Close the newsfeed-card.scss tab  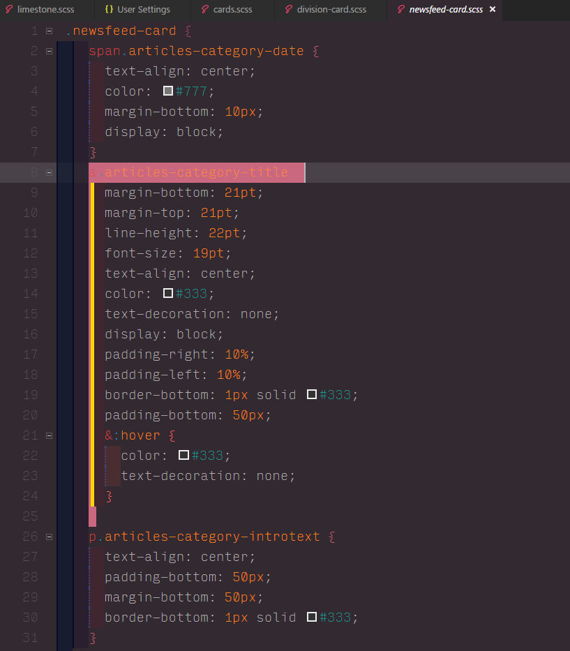493,10
